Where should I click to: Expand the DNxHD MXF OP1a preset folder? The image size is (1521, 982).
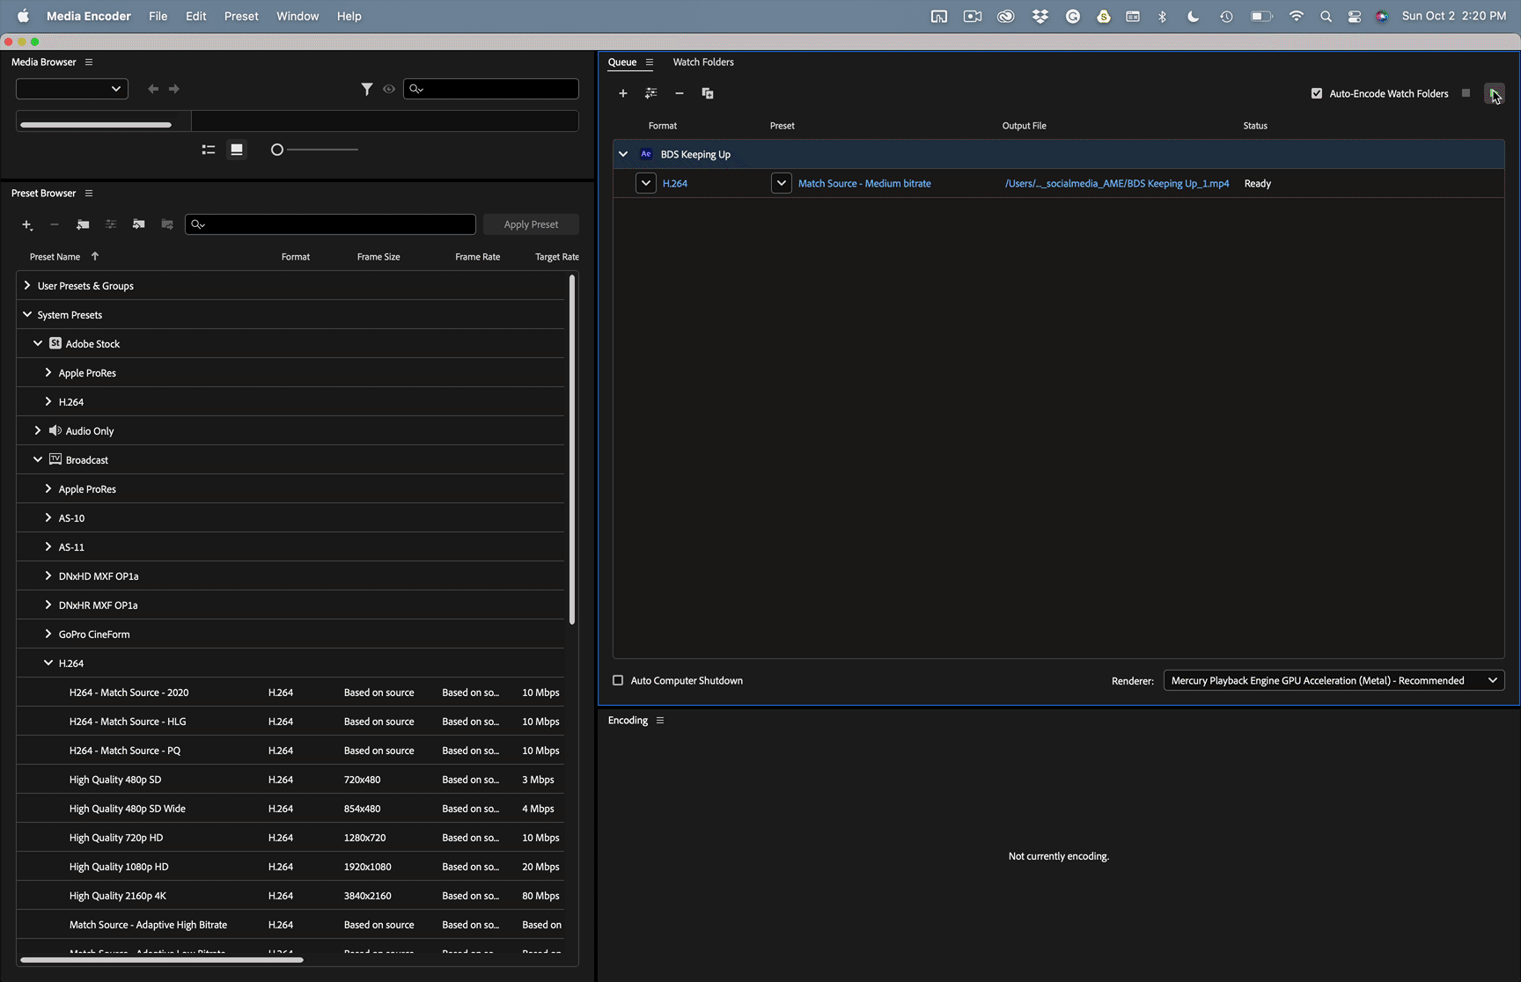[48, 575]
